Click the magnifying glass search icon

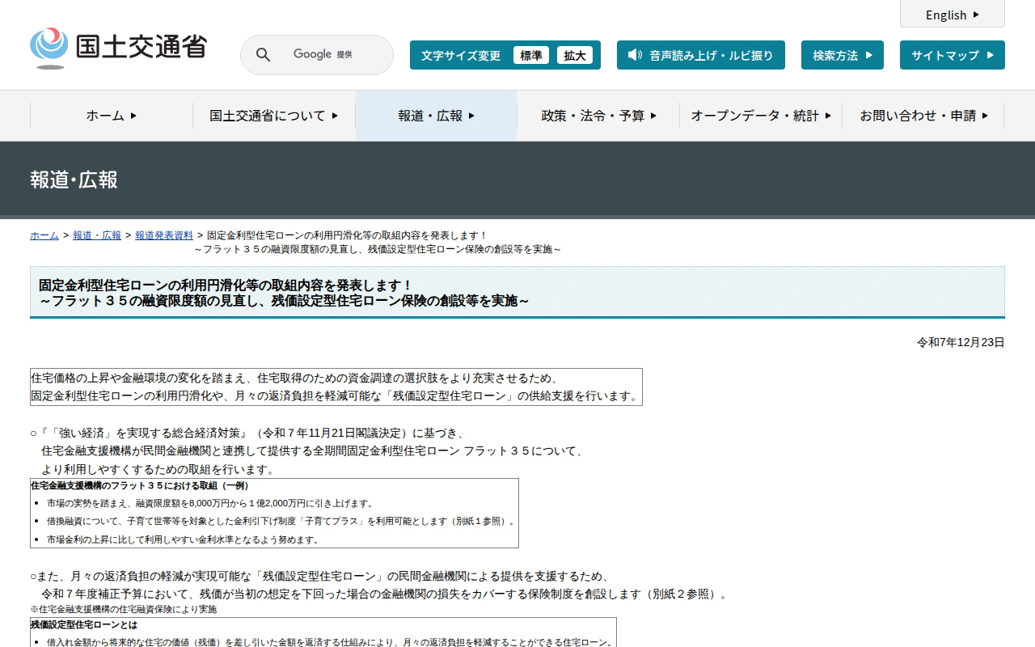pos(263,55)
